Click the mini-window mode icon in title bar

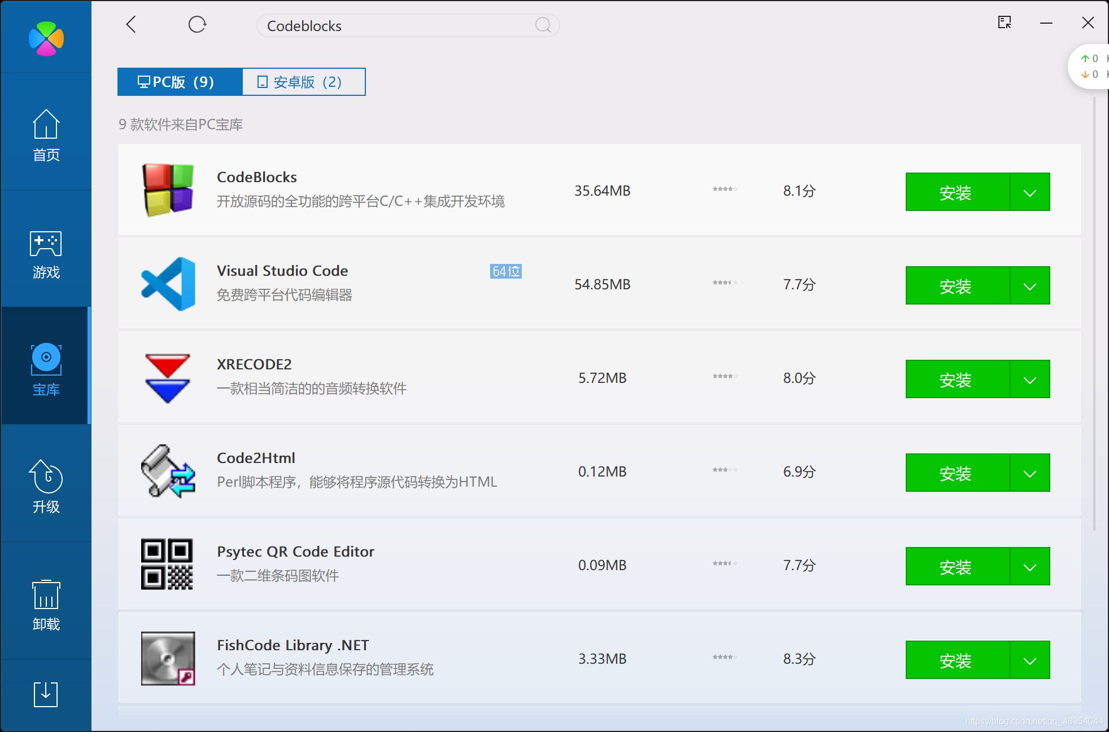pyautogui.click(x=1005, y=23)
